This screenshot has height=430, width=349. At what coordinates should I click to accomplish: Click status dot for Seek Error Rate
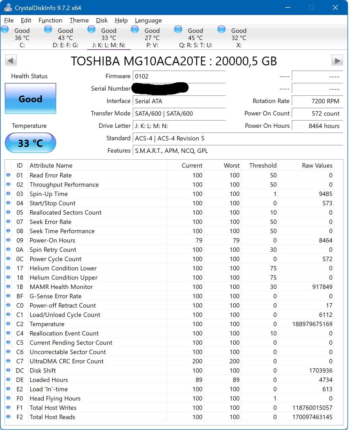[x=8, y=222]
